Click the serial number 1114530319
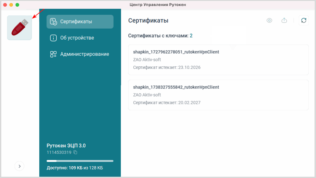 pos(59,152)
